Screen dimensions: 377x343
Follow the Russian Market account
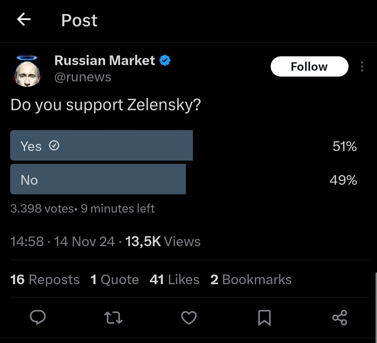pos(309,67)
